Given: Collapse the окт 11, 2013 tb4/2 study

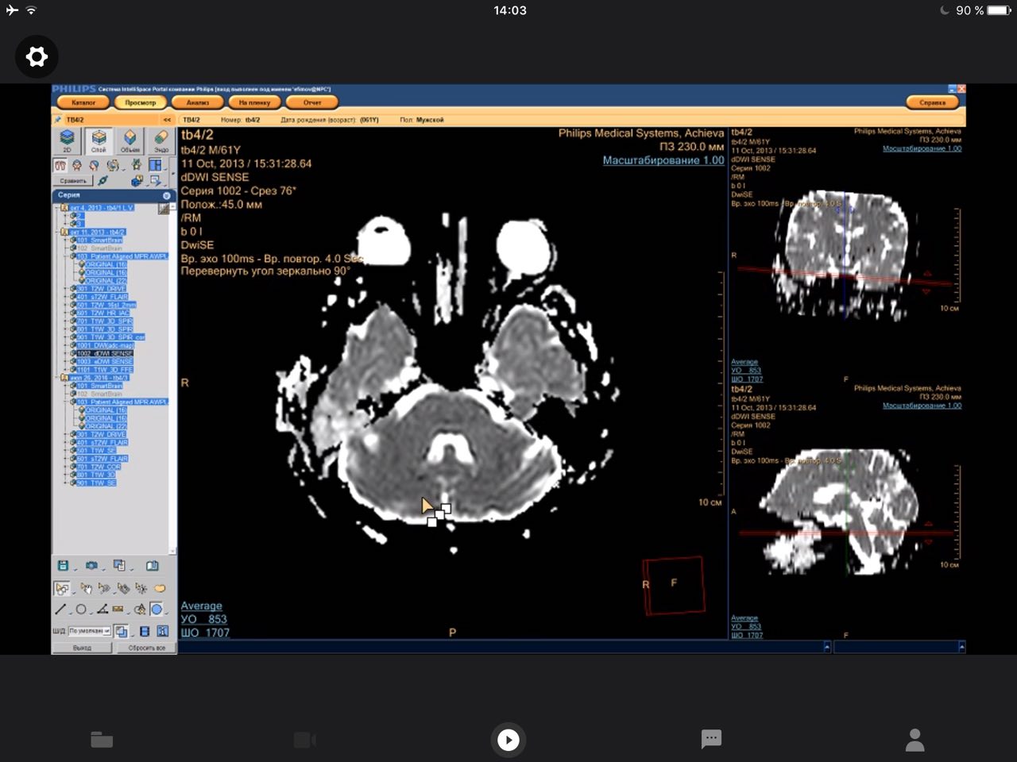Looking at the screenshot, I should click(x=56, y=232).
